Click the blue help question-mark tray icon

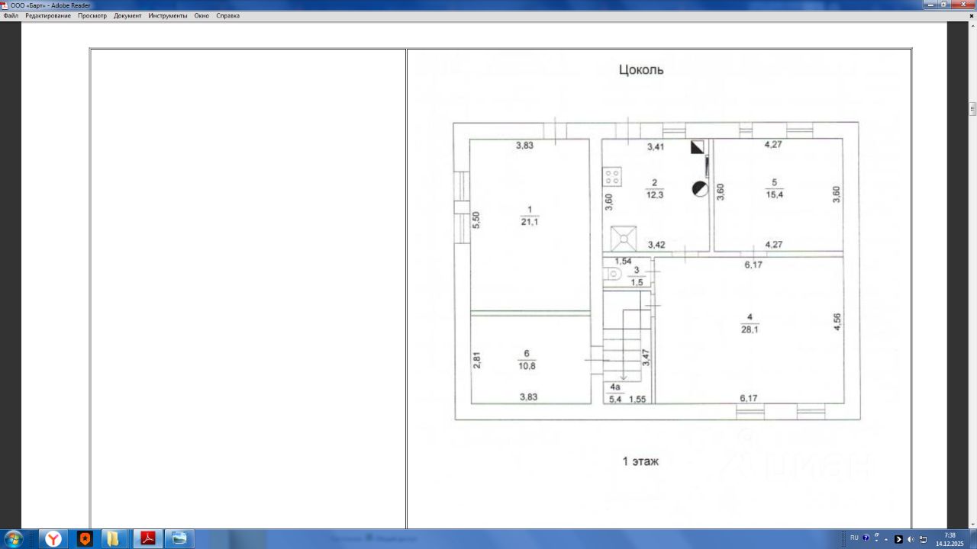[866, 538]
